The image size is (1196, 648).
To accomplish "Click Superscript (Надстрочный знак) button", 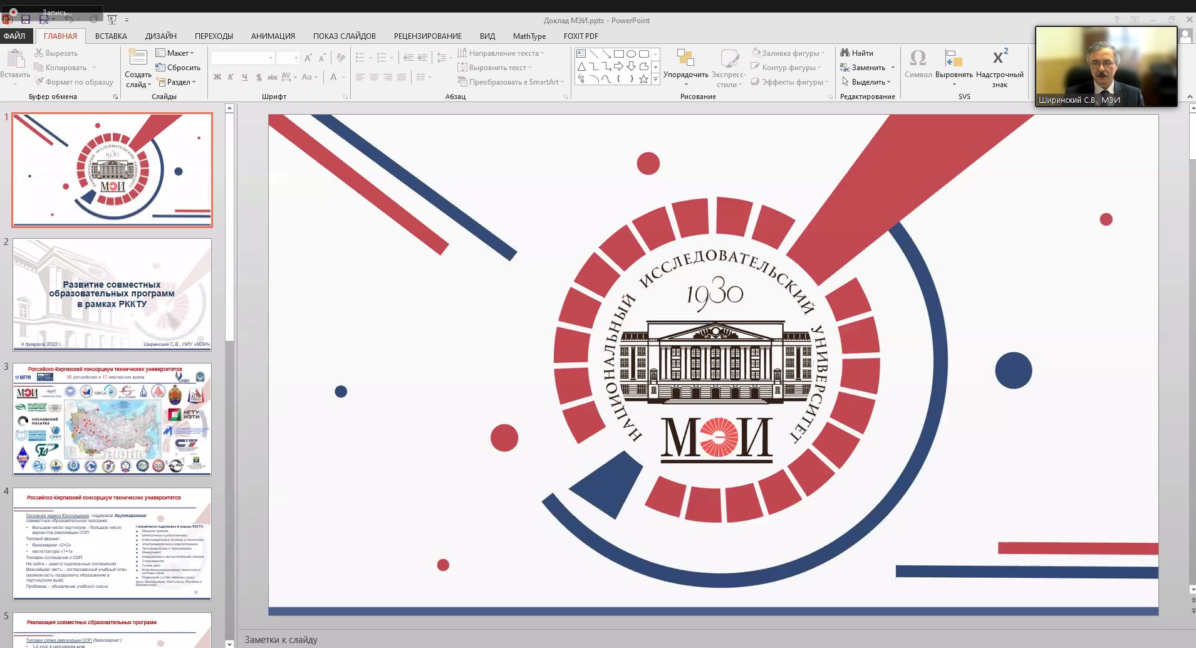I will pyautogui.click(x=1000, y=68).
